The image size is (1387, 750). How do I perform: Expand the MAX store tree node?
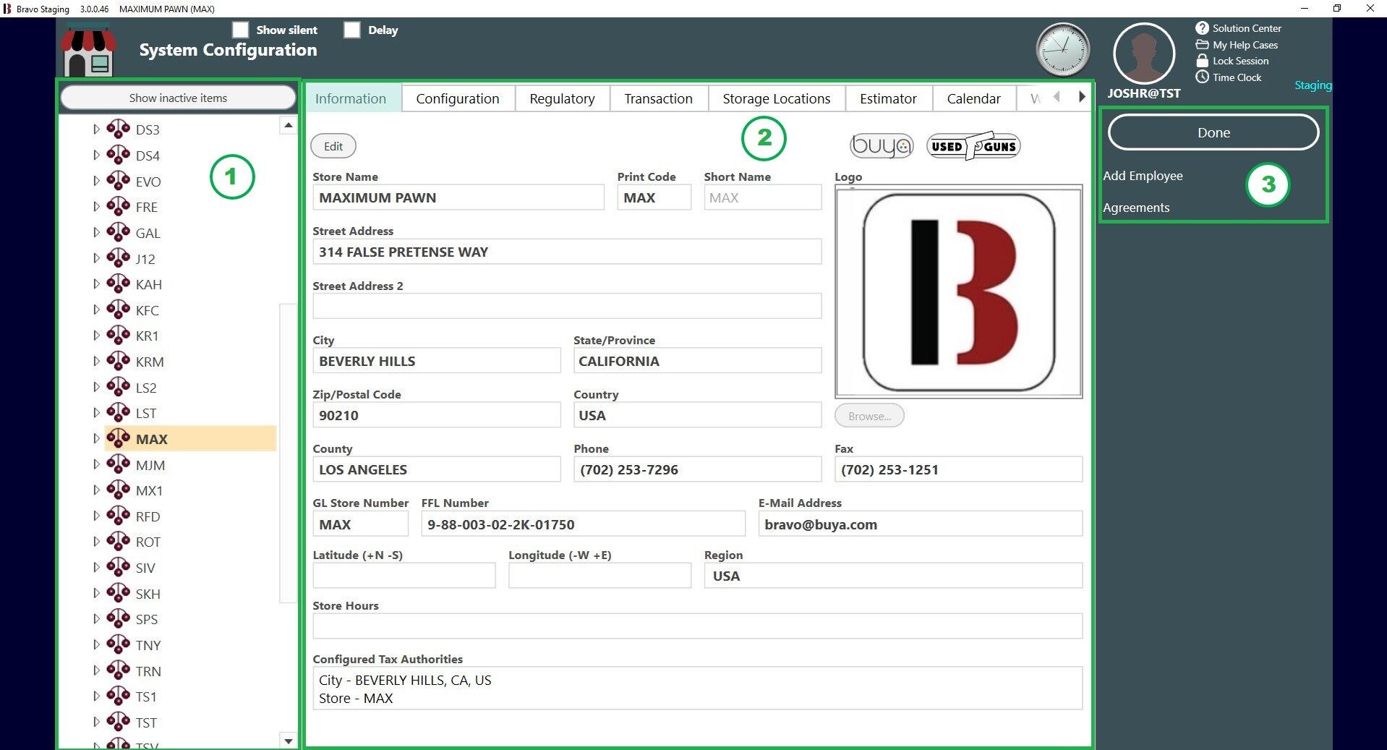pyautogui.click(x=96, y=438)
